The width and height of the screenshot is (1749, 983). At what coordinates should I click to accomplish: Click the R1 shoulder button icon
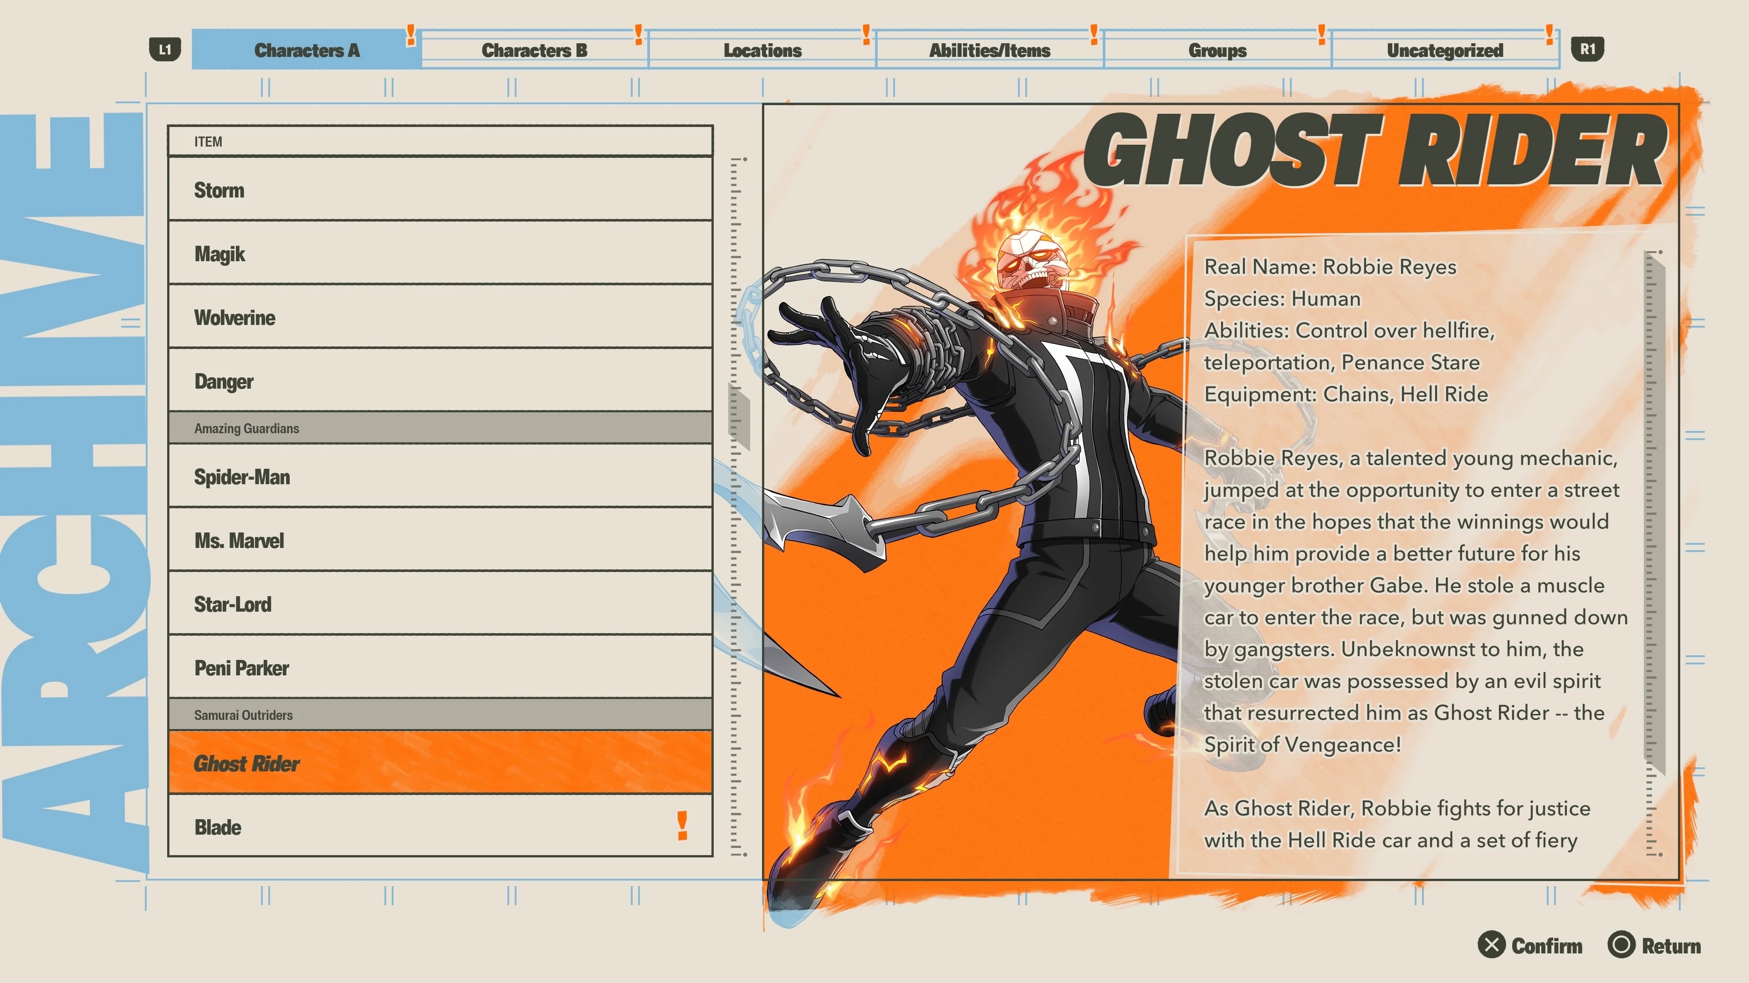pyautogui.click(x=1587, y=50)
